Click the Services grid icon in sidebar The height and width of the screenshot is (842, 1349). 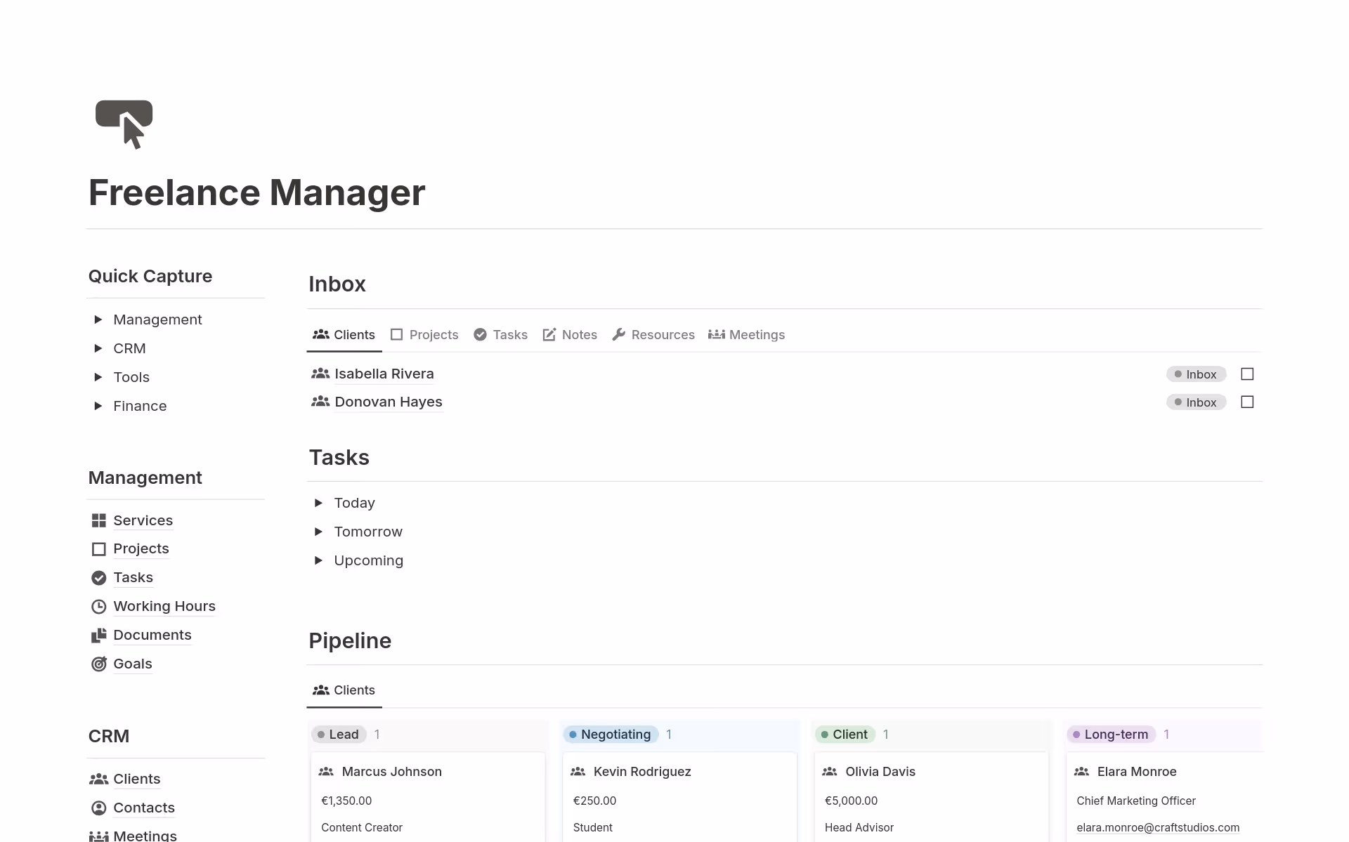click(x=98, y=520)
